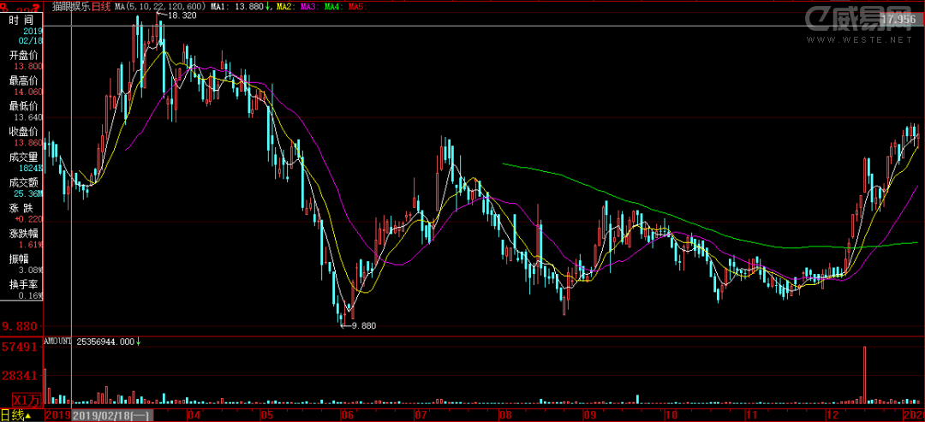Click the 17.956 crosshair price tag
Viewport: 925px width, 422px height.
pos(898,20)
